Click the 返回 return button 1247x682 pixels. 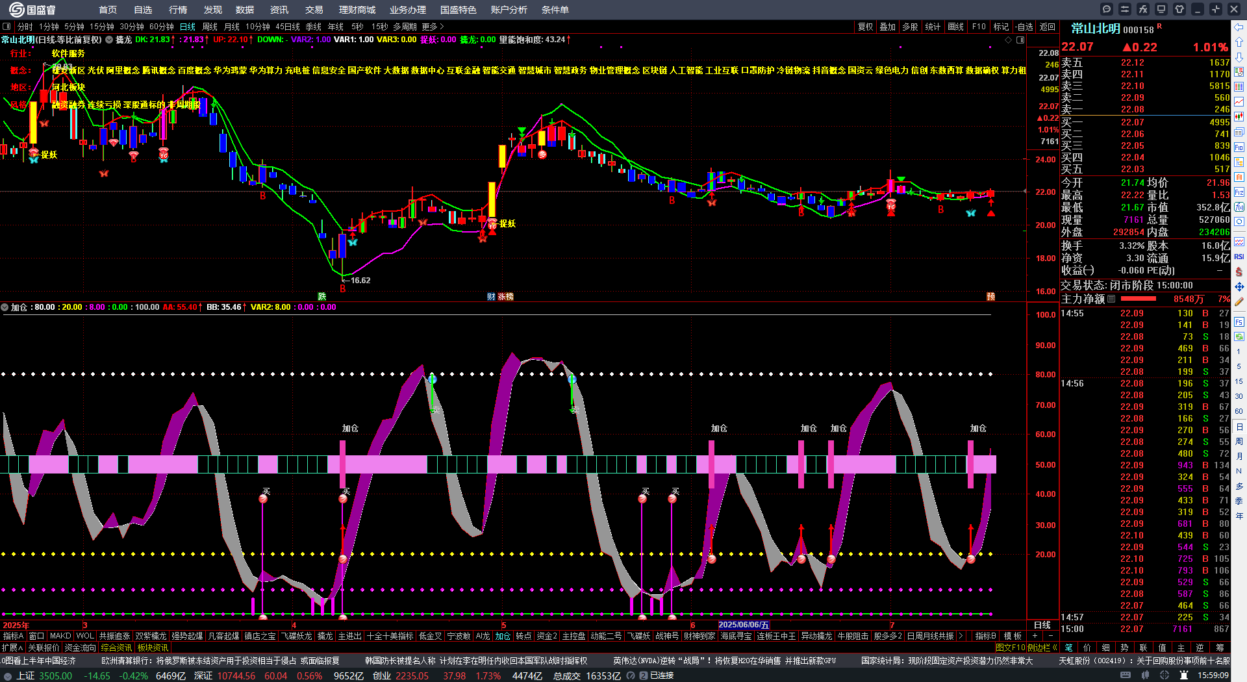tap(1047, 27)
